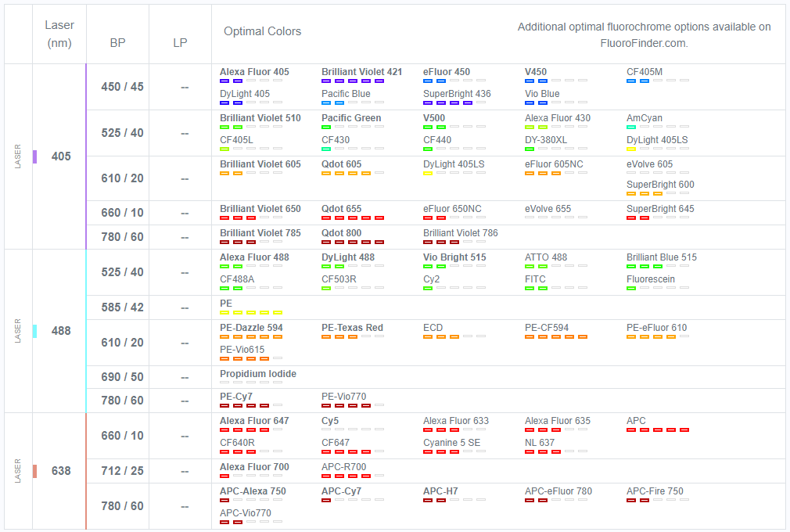Select the PE-Cy7 fluorochrome
Image resolution: width=790 pixels, height=532 pixels.
[x=235, y=397]
